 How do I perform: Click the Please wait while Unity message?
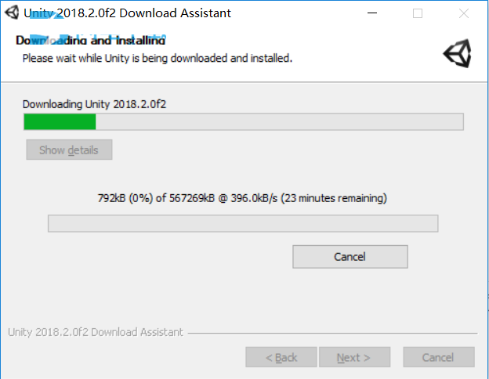pos(158,58)
